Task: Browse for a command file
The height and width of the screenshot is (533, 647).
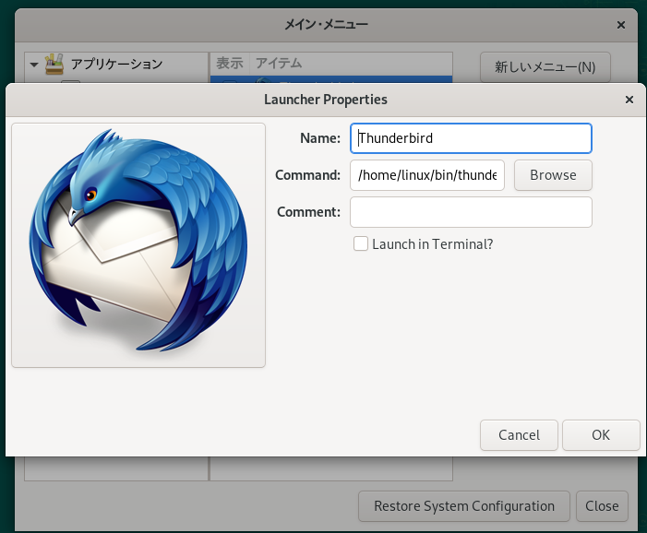Action: click(x=553, y=175)
